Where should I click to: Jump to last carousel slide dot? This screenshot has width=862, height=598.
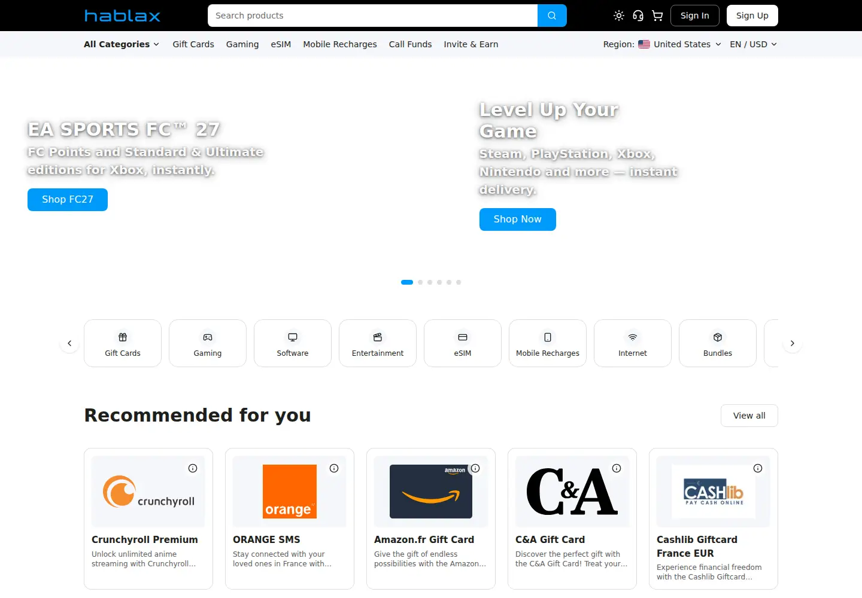point(459,282)
